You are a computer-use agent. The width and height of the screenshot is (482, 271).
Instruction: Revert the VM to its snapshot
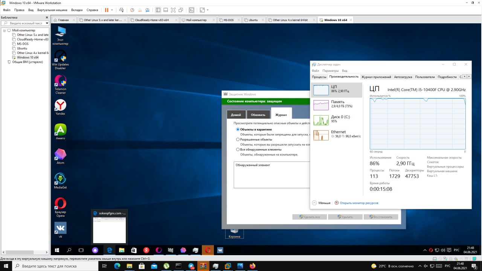coord(140,10)
